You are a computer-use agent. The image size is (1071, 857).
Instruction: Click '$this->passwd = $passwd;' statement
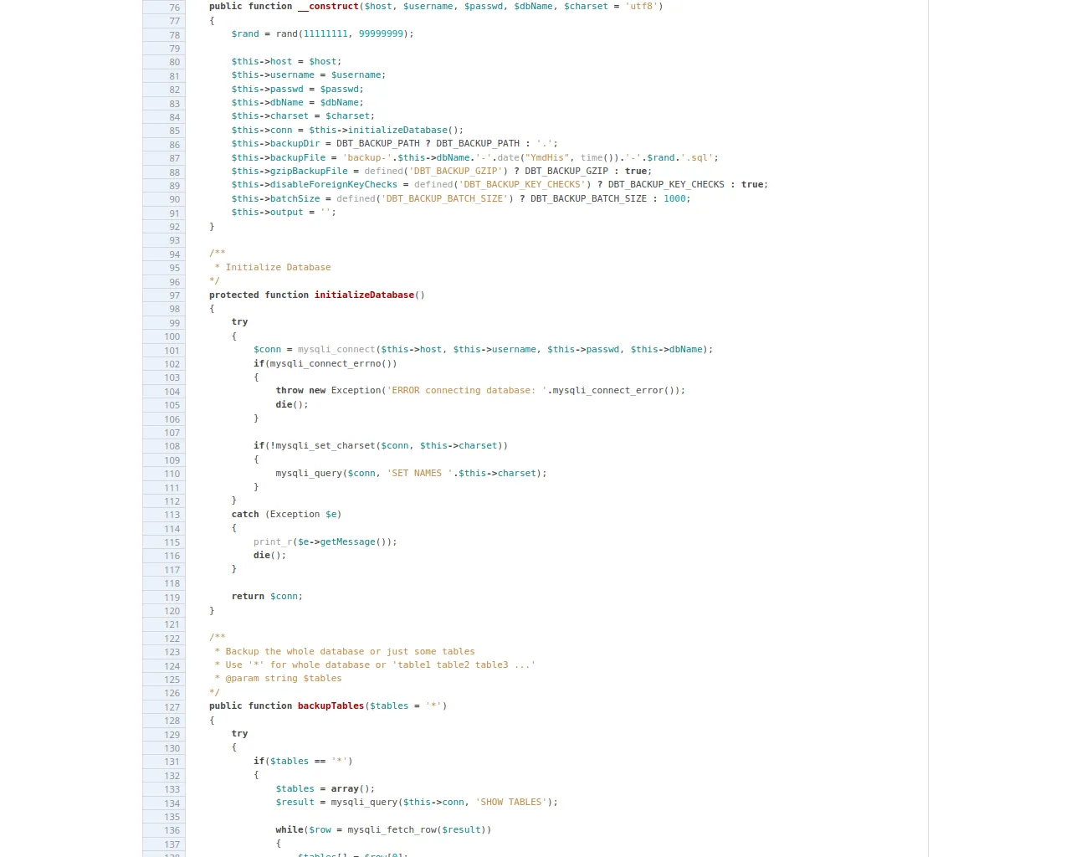point(297,90)
